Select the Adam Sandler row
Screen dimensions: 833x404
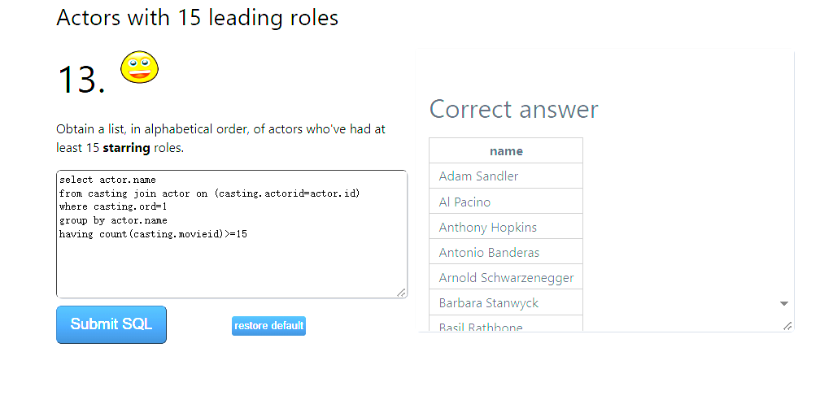pyautogui.click(x=506, y=176)
